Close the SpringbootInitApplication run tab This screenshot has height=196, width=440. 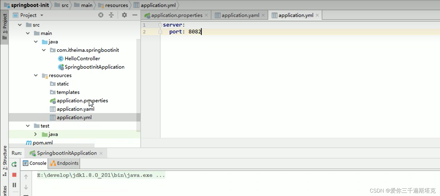click(101, 153)
